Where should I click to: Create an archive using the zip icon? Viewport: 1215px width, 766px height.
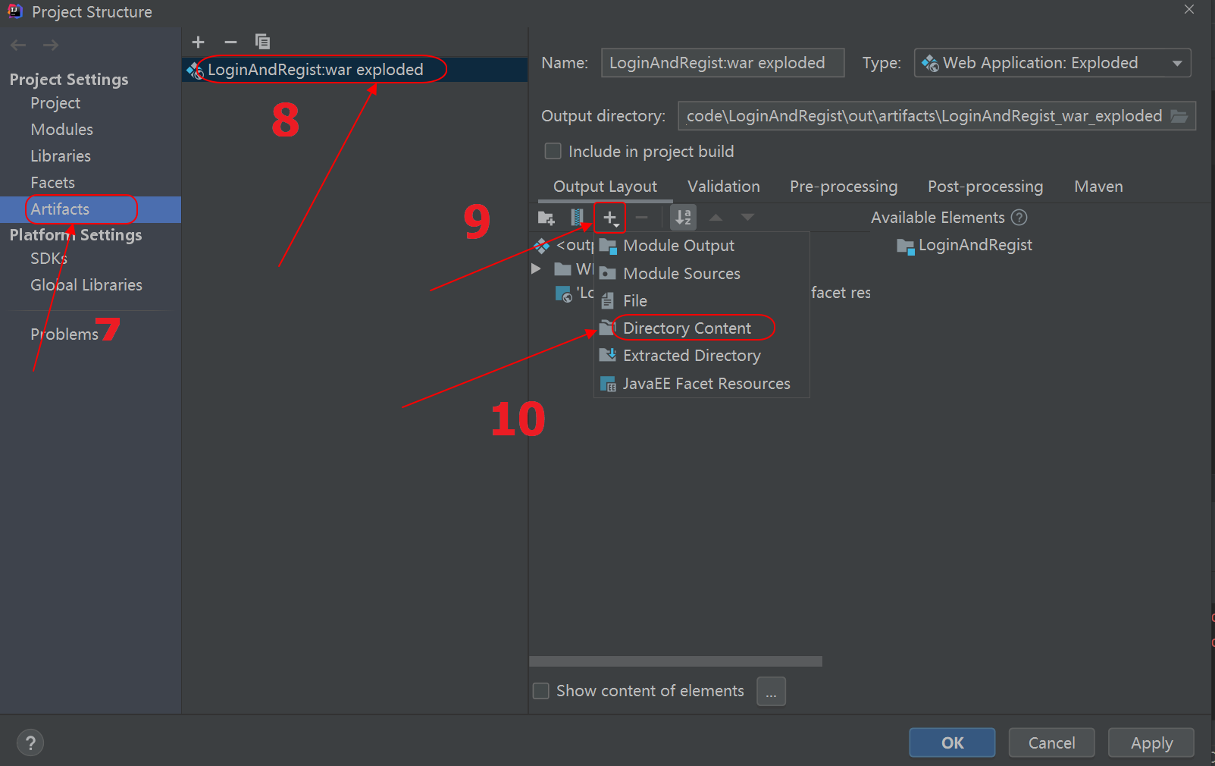pyautogui.click(x=578, y=217)
